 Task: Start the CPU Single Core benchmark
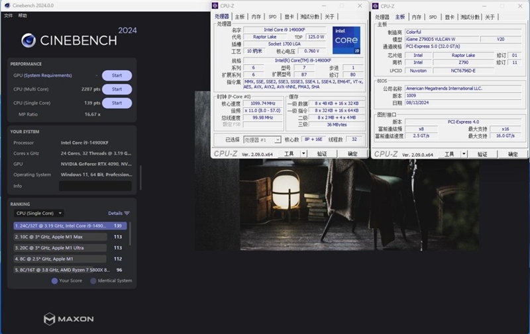(117, 103)
